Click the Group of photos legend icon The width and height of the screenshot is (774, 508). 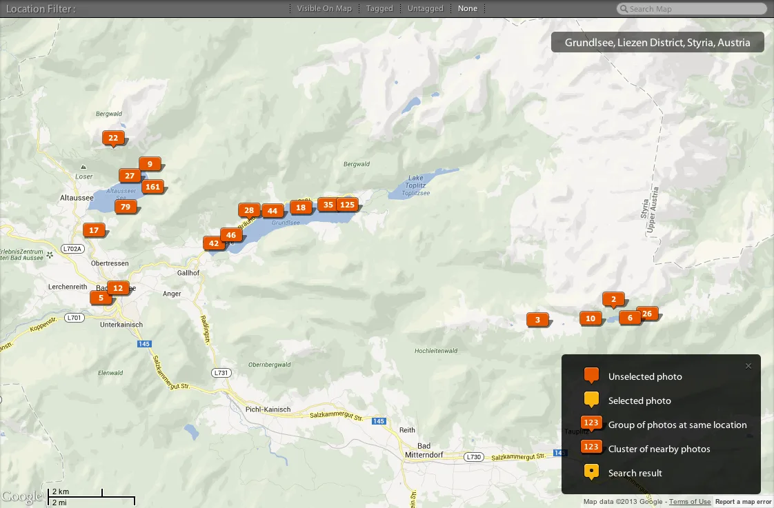tap(591, 424)
